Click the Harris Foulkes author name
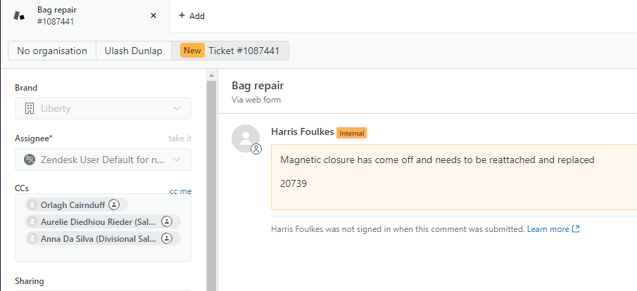The image size is (637, 291). click(301, 132)
